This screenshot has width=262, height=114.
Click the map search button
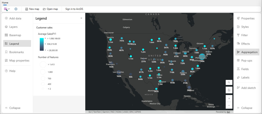point(229,82)
